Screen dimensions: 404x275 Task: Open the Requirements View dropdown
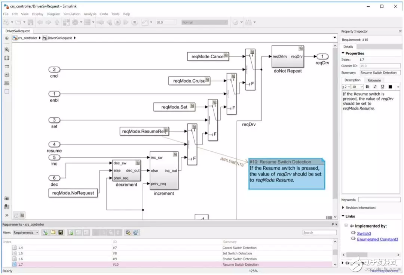(x=26, y=233)
